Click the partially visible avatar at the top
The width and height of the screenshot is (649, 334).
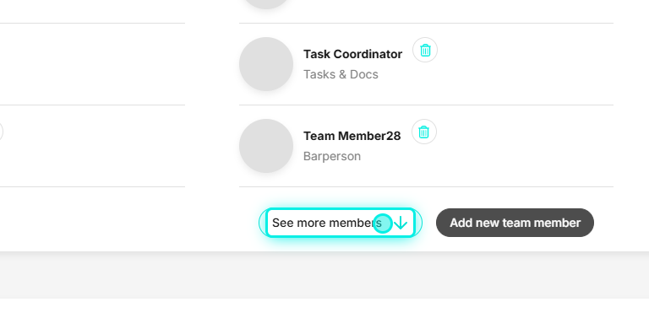266,3
